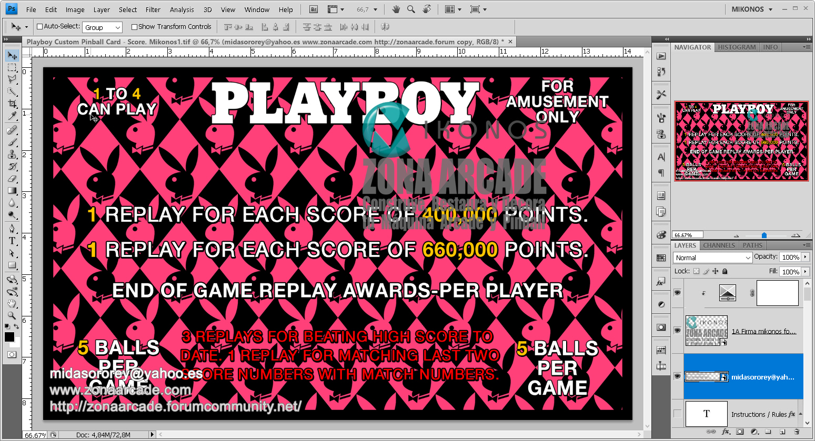Click the foreground color swatch
The width and height of the screenshot is (815, 441).
point(9,337)
